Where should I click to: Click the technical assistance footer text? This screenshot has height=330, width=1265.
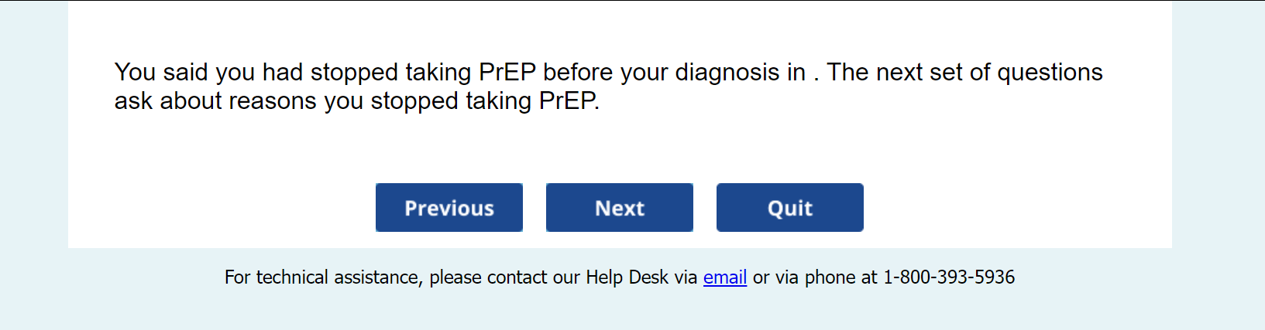pyautogui.click(x=460, y=277)
